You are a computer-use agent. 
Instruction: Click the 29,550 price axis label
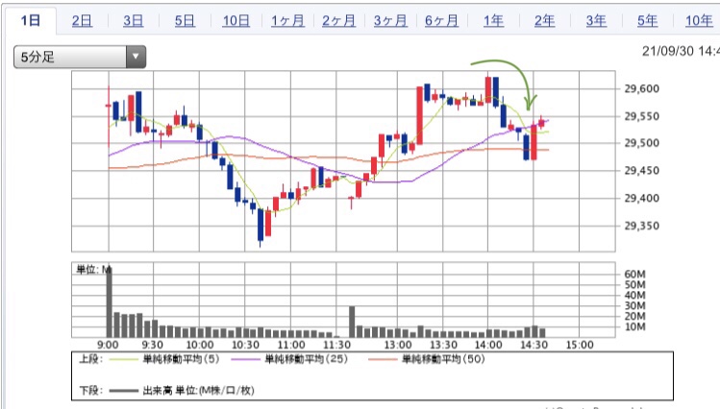click(x=641, y=116)
